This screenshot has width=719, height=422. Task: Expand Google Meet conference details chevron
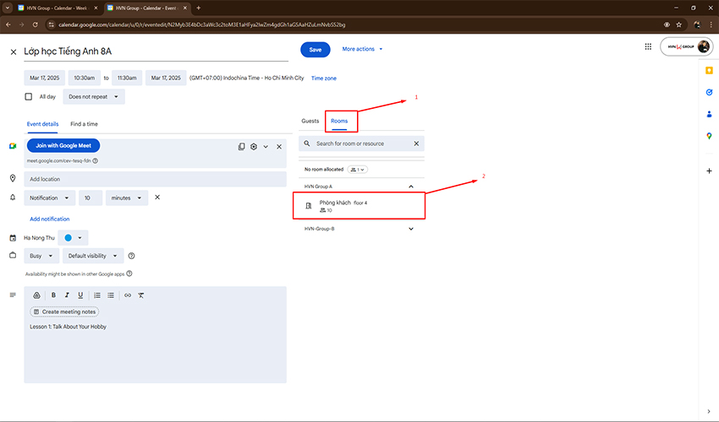click(x=266, y=147)
